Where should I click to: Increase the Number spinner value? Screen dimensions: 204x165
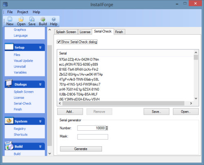coord(107,127)
